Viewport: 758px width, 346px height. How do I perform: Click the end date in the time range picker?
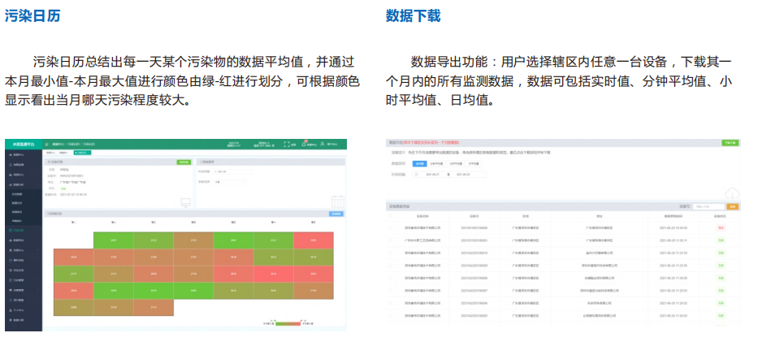point(462,174)
